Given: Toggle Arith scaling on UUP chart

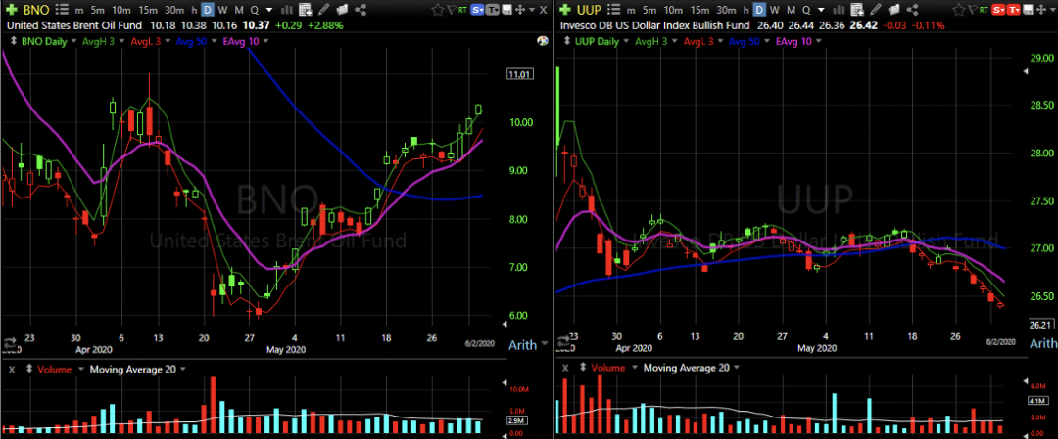Looking at the screenshot, I should [x=1044, y=343].
